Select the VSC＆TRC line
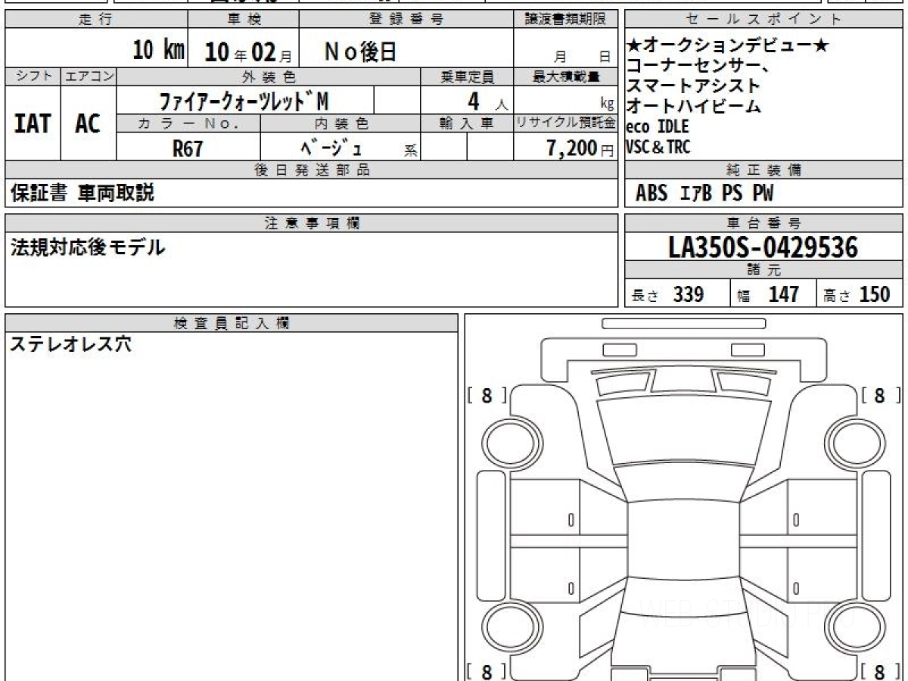This screenshot has height=681, width=908. [x=658, y=147]
